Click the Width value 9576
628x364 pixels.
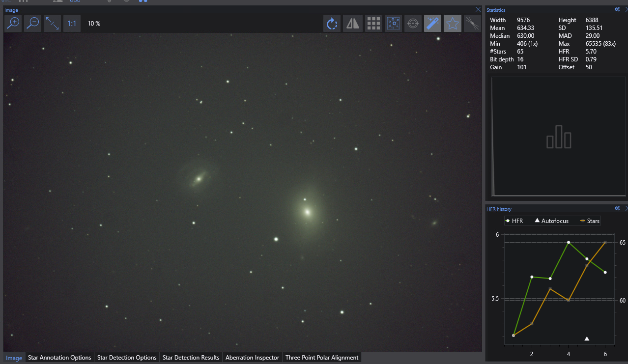pyautogui.click(x=524, y=20)
